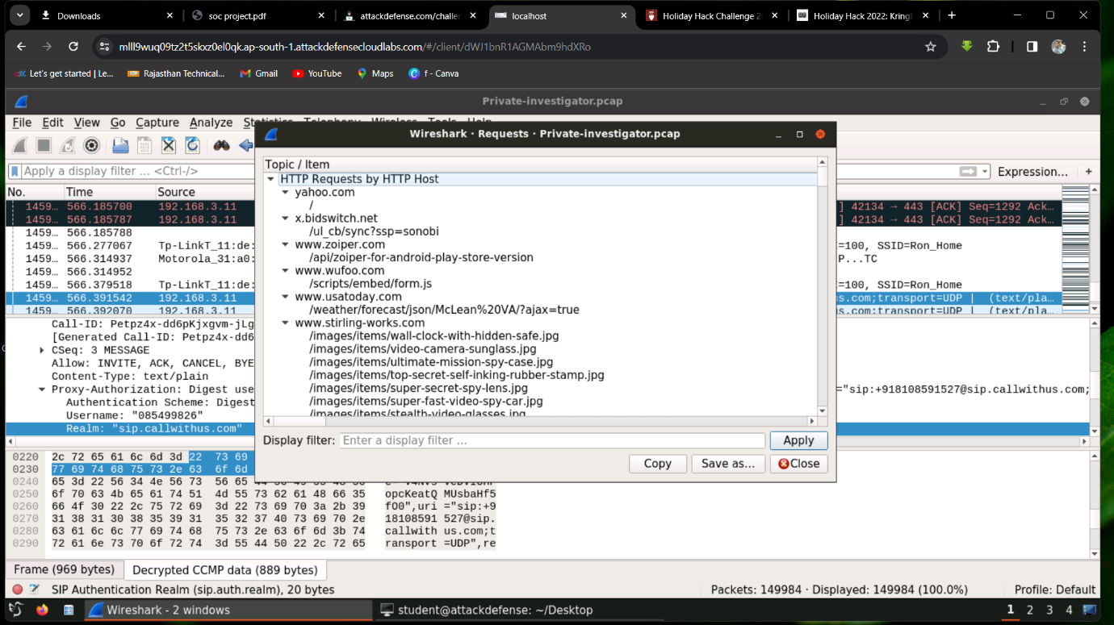This screenshot has width=1114, height=625.
Task: Open Firefox from the bottom taskbar
Action: pyautogui.click(x=42, y=610)
